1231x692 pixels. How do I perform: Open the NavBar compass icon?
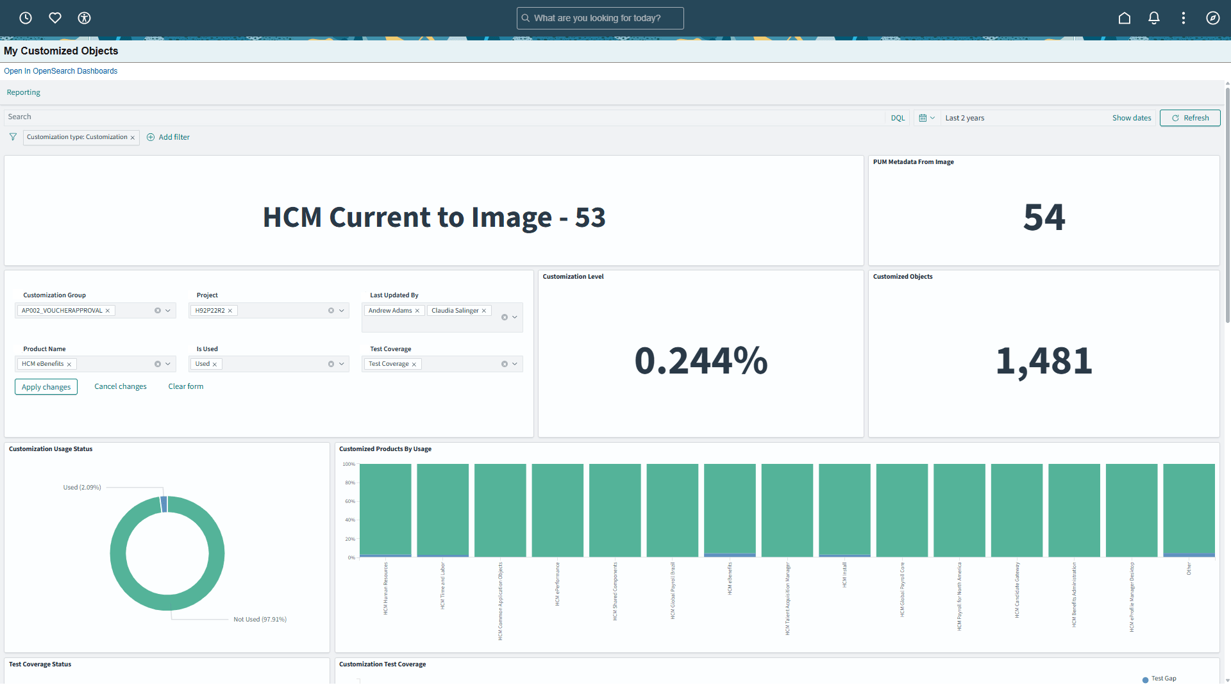1213,18
